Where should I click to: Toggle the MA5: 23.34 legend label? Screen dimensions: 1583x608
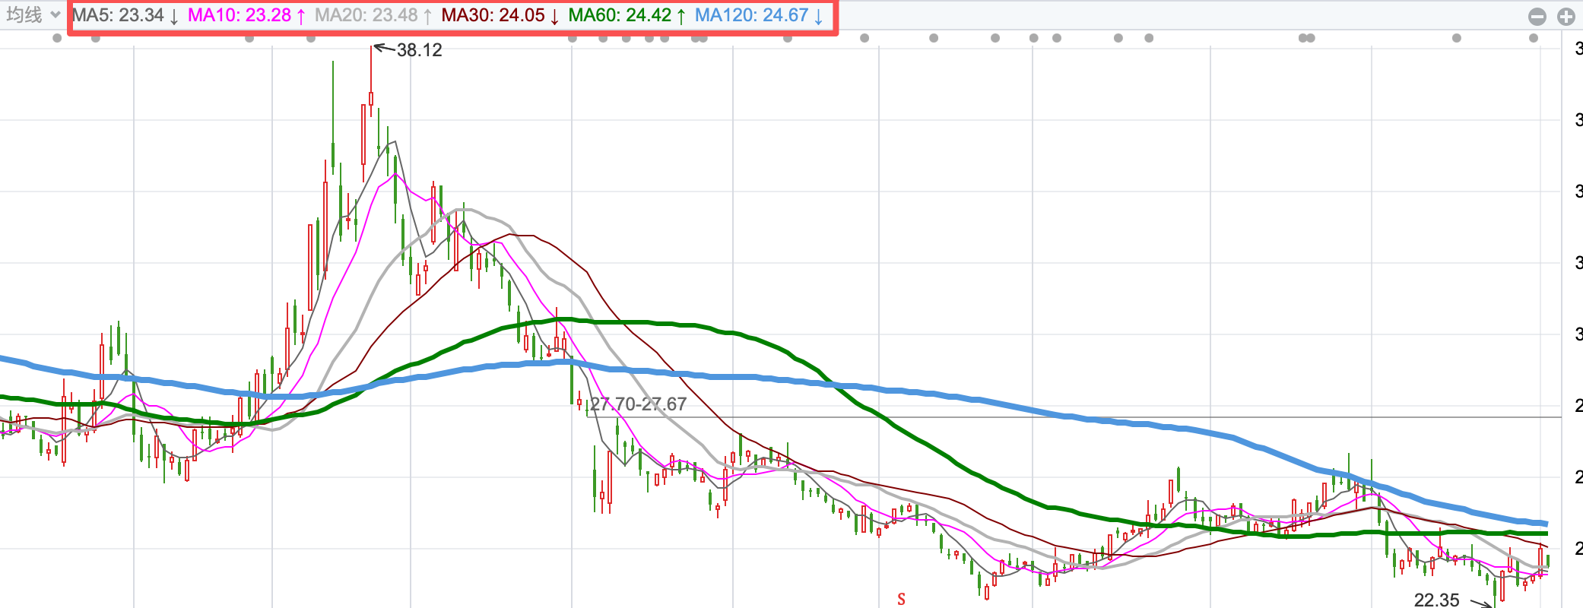coord(118,16)
